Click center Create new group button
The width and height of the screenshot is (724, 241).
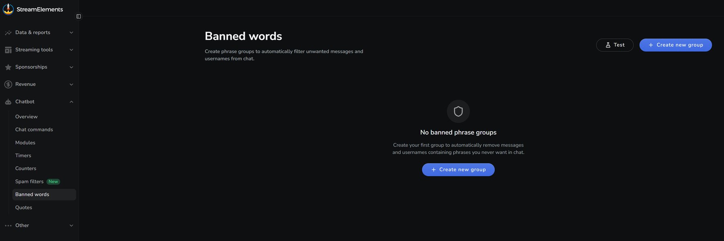[x=458, y=170]
